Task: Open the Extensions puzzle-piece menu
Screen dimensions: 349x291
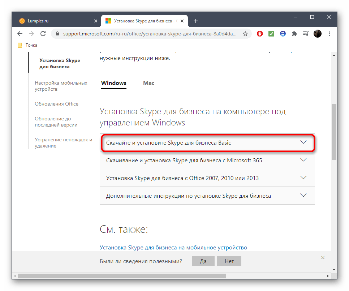Action: (294, 34)
